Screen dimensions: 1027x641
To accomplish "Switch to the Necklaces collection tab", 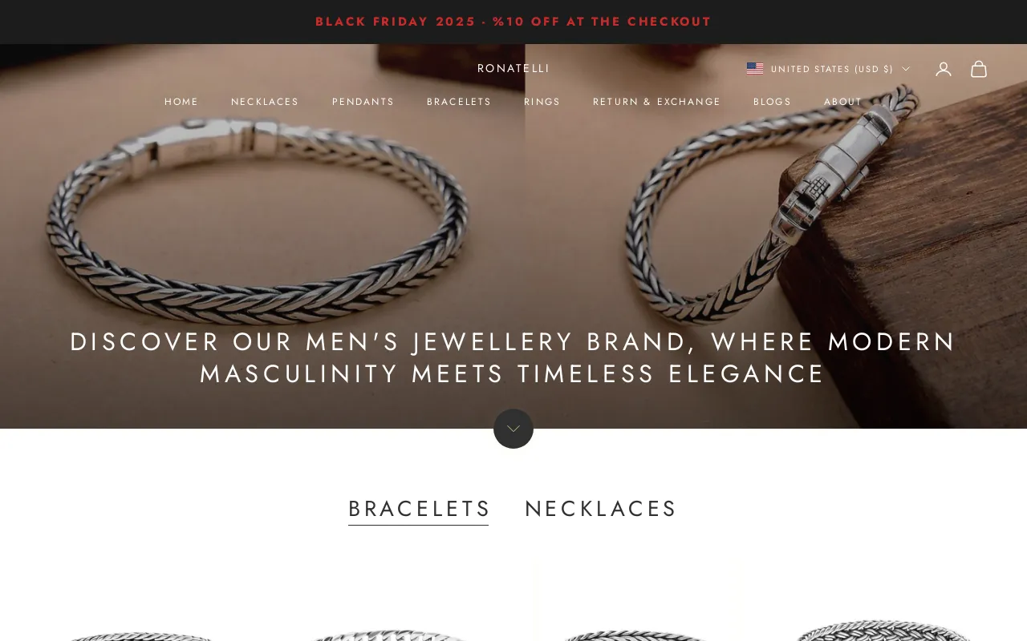I will (x=601, y=509).
